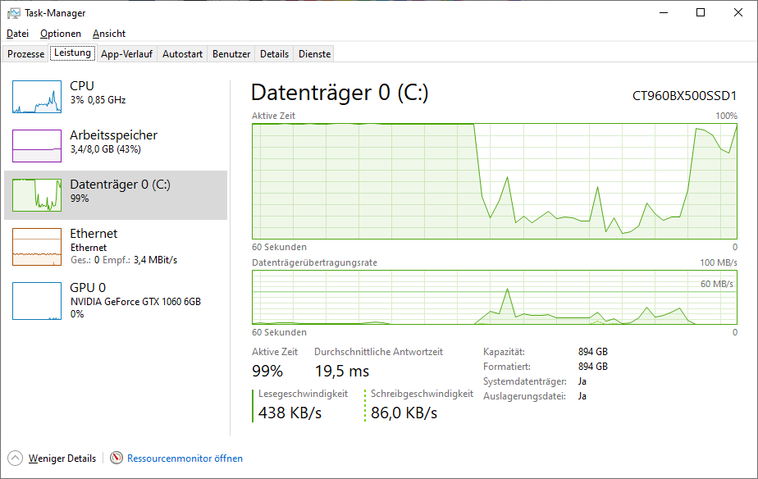Screen dimensions: 758x479
Task: Select the GPU 0 mini graph thumbnail
Action: tap(37, 301)
